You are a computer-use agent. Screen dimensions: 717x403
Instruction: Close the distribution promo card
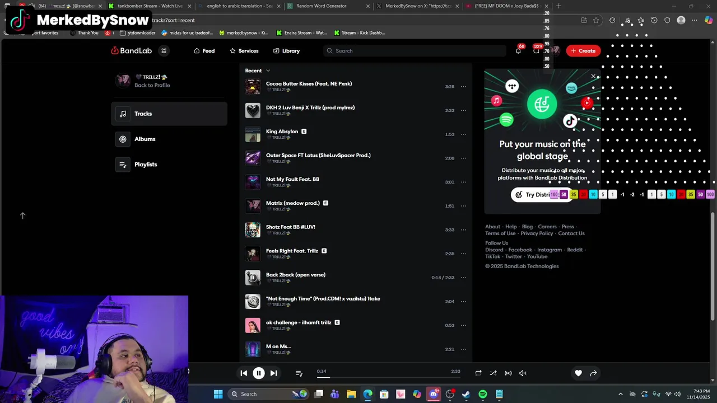593,76
